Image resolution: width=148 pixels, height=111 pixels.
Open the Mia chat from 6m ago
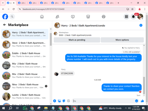pos(25,65)
